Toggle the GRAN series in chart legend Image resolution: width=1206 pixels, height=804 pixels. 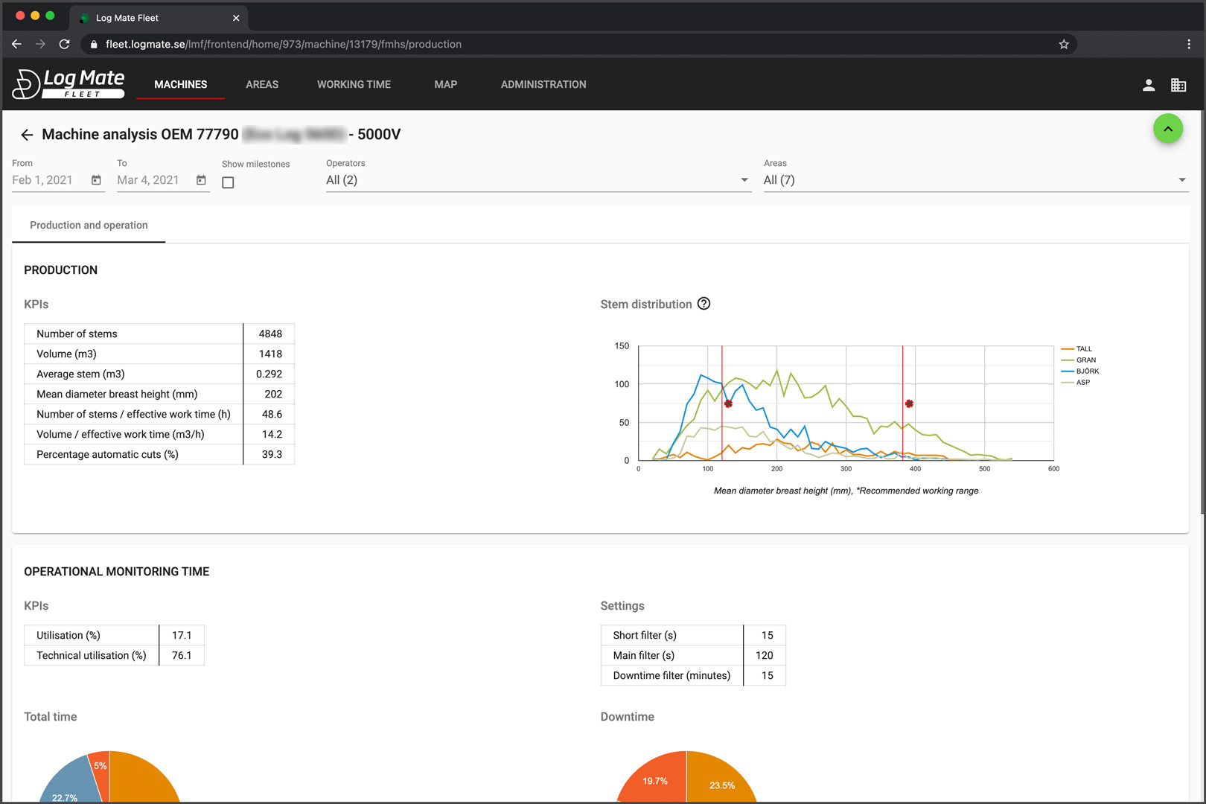tap(1079, 360)
